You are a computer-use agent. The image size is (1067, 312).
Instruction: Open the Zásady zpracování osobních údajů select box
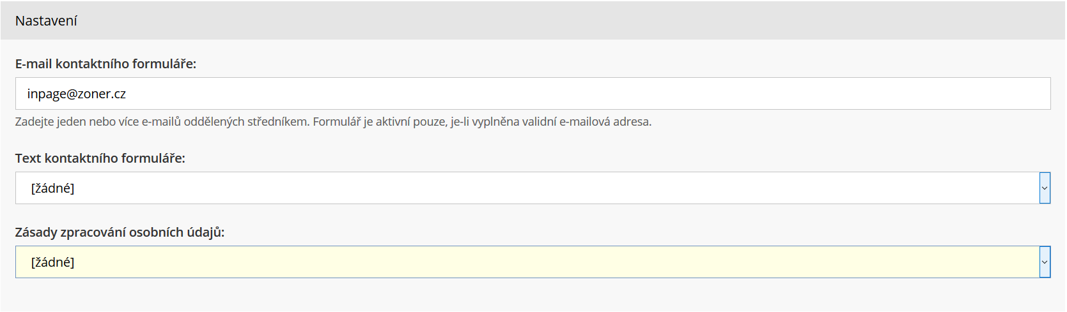(x=533, y=262)
